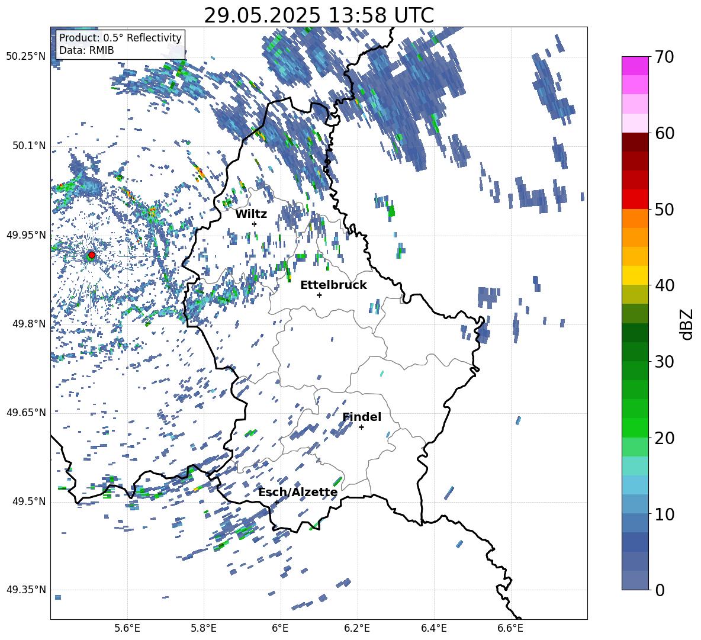Click the Ettelbruck city label
The image size is (701, 640).
point(333,285)
